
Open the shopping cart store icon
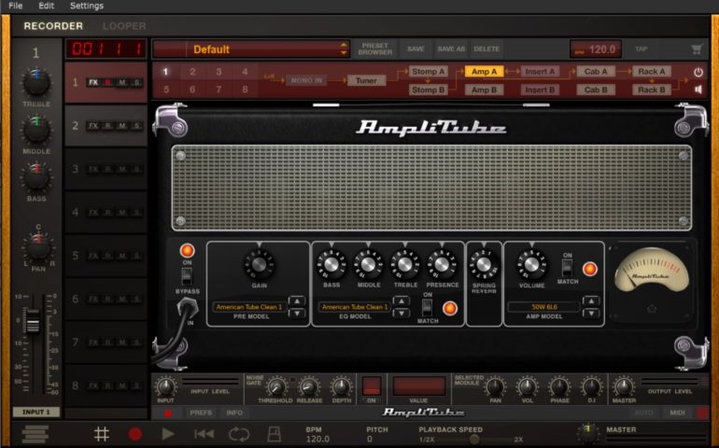(697, 49)
